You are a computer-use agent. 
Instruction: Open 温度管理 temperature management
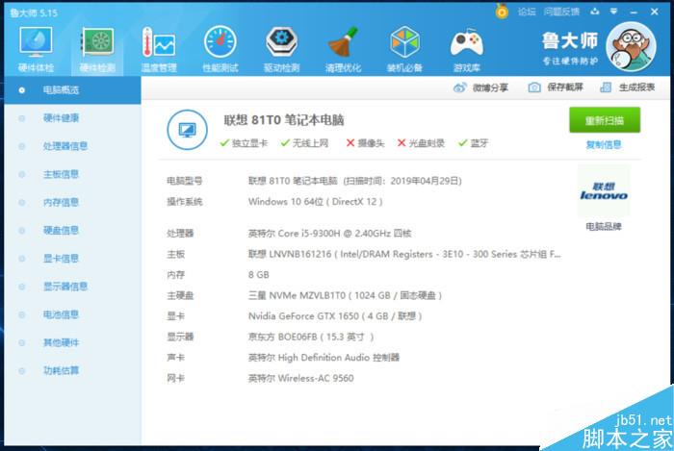[x=159, y=49]
